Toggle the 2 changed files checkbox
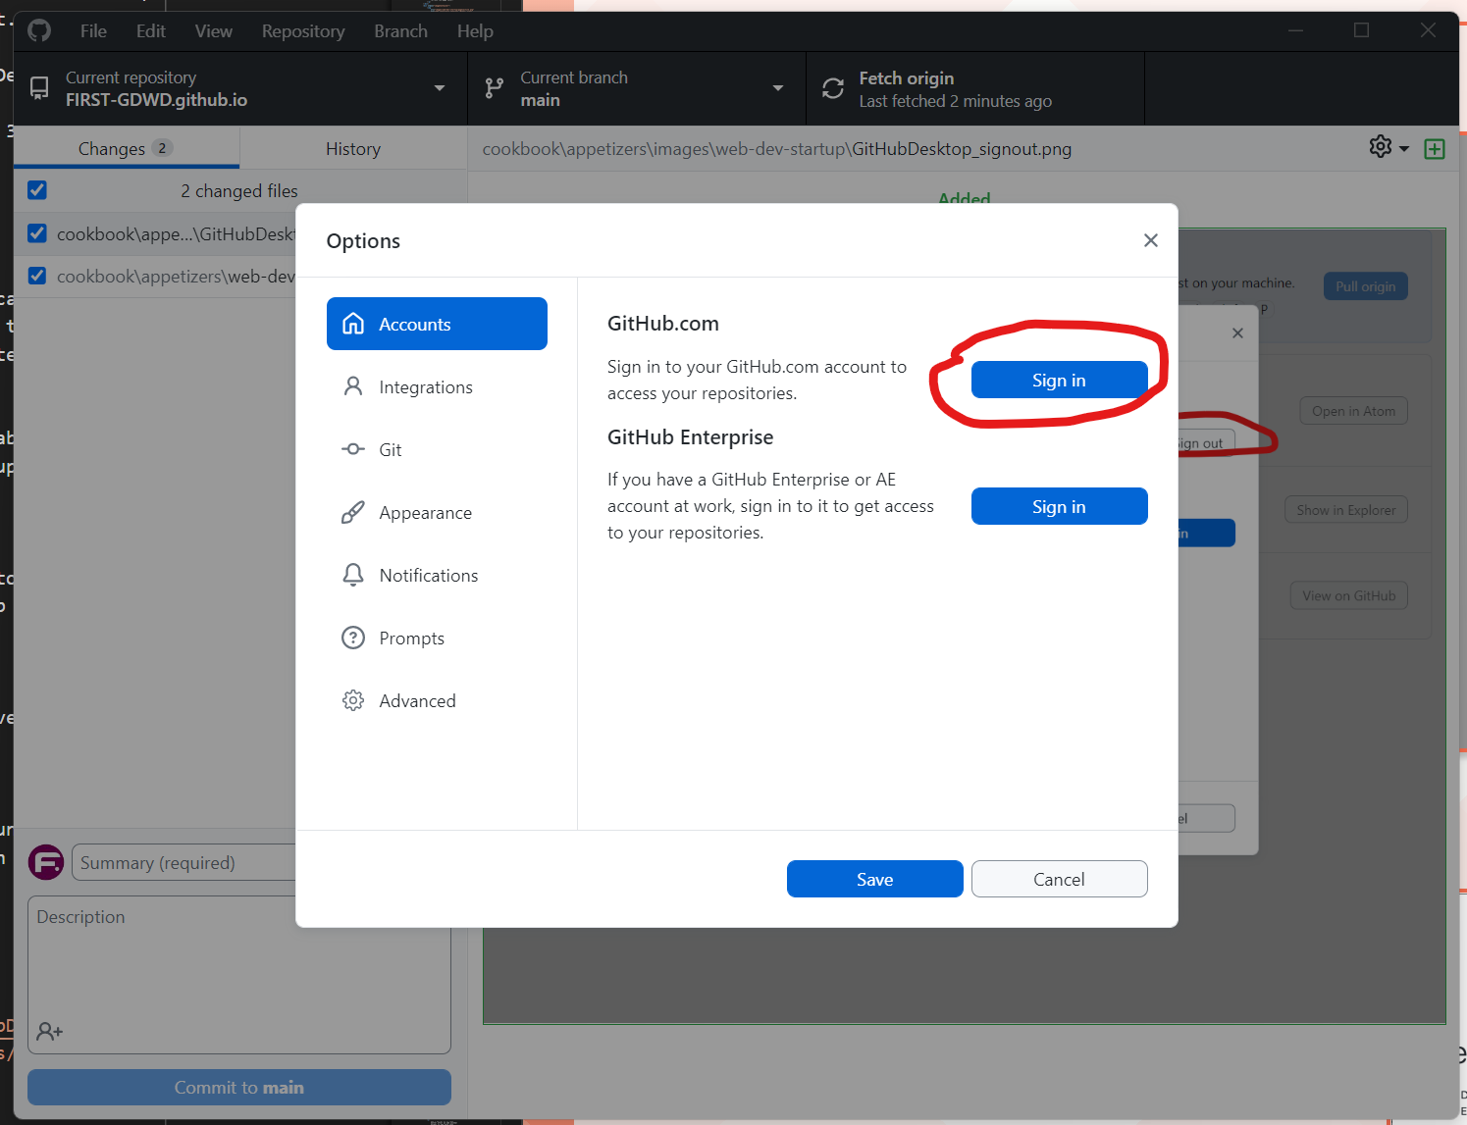 (37, 190)
